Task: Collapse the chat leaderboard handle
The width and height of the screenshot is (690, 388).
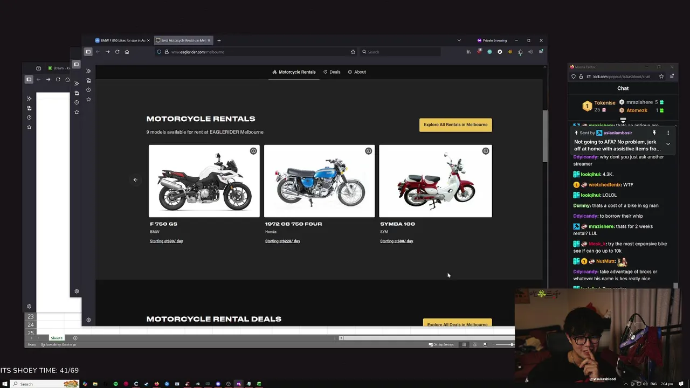Action: click(x=623, y=121)
